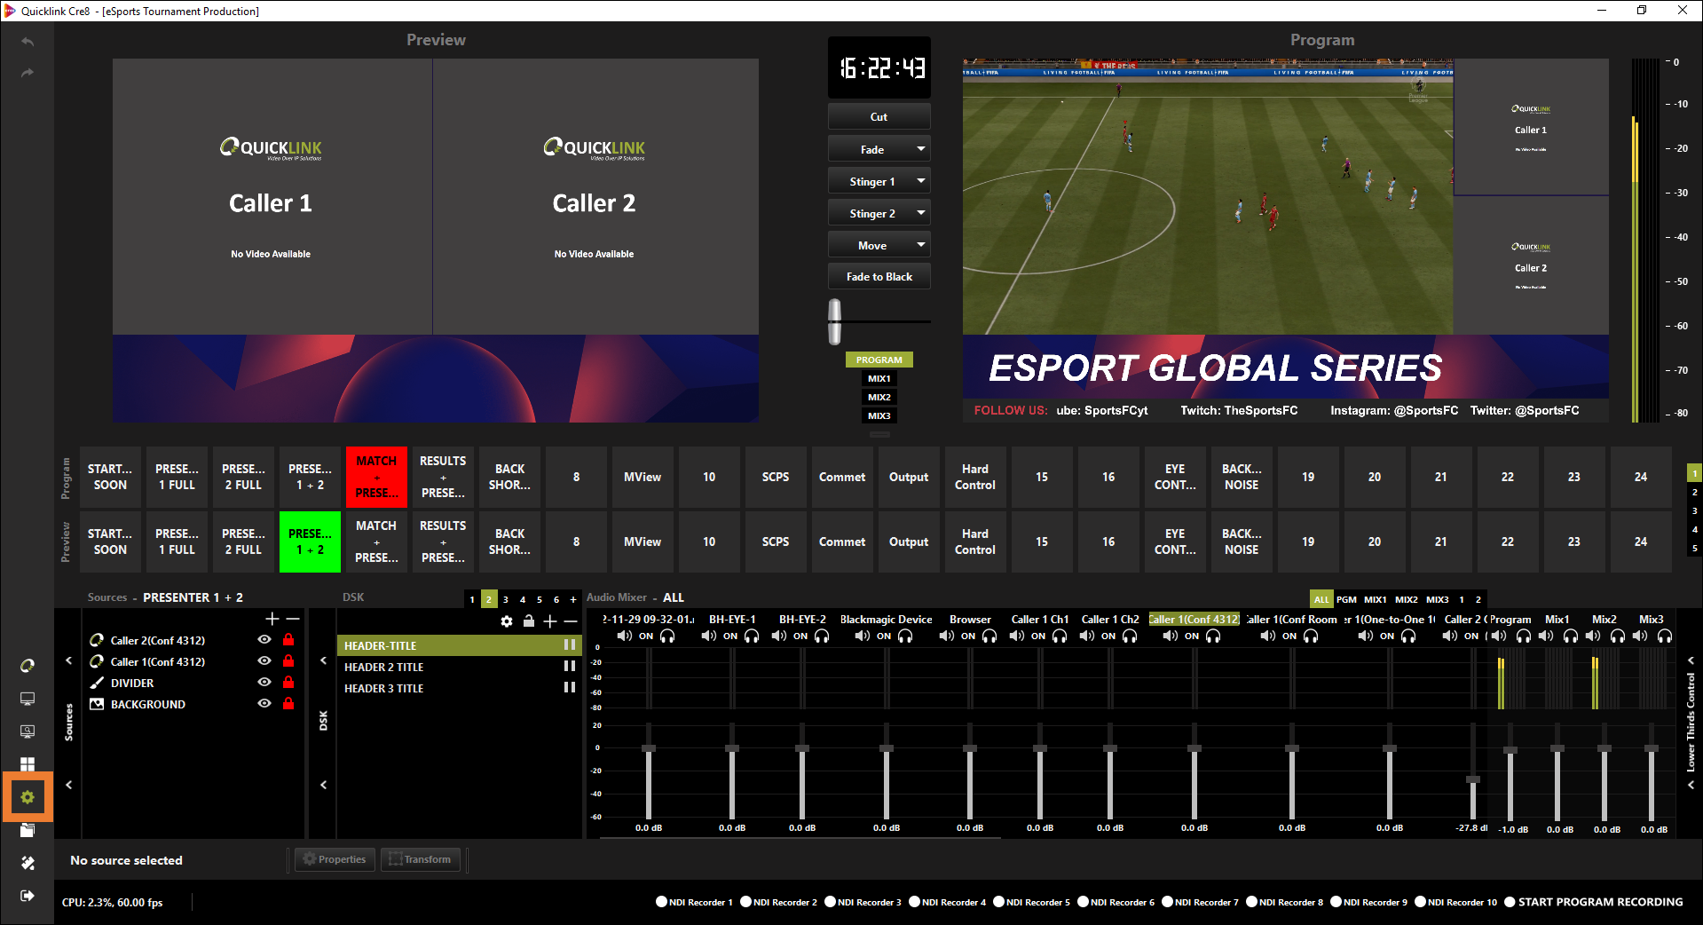This screenshot has height=925, width=1703.
Task: Click the undo arrow icon
Action: pyautogui.click(x=28, y=42)
